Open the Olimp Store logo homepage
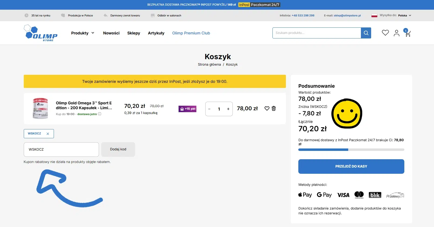The width and height of the screenshot is (434, 227). tap(40, 33)
